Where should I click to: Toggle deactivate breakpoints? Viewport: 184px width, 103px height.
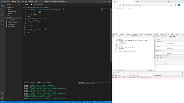171,37
